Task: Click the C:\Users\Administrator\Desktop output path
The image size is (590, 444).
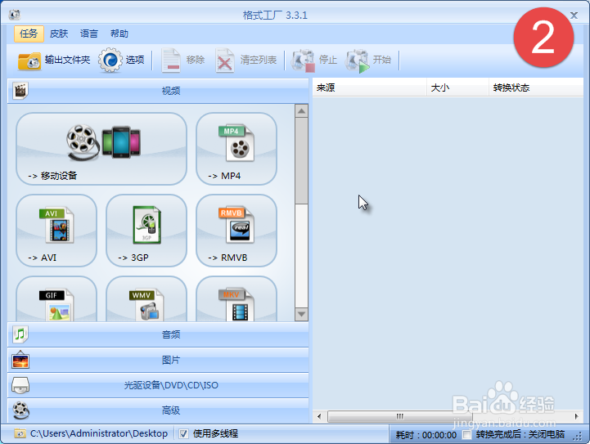Action: pyautogui.click(x=99, y=433)
